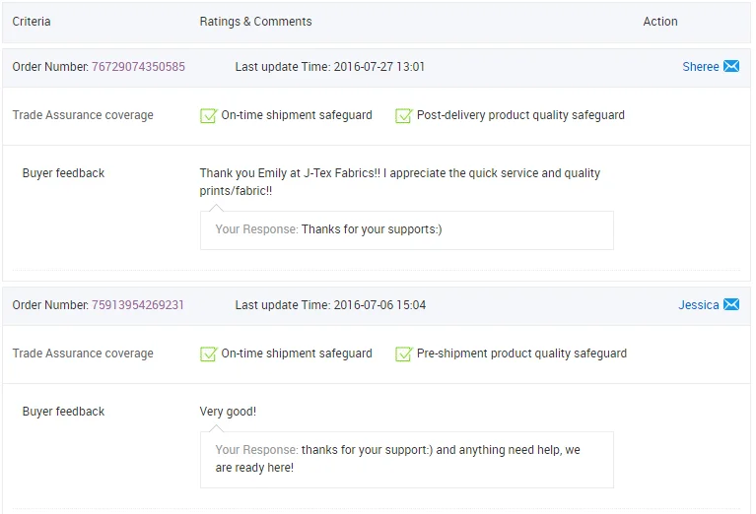756x514 pixels.
Task: Click the Action column header
Action: [659, 22]
